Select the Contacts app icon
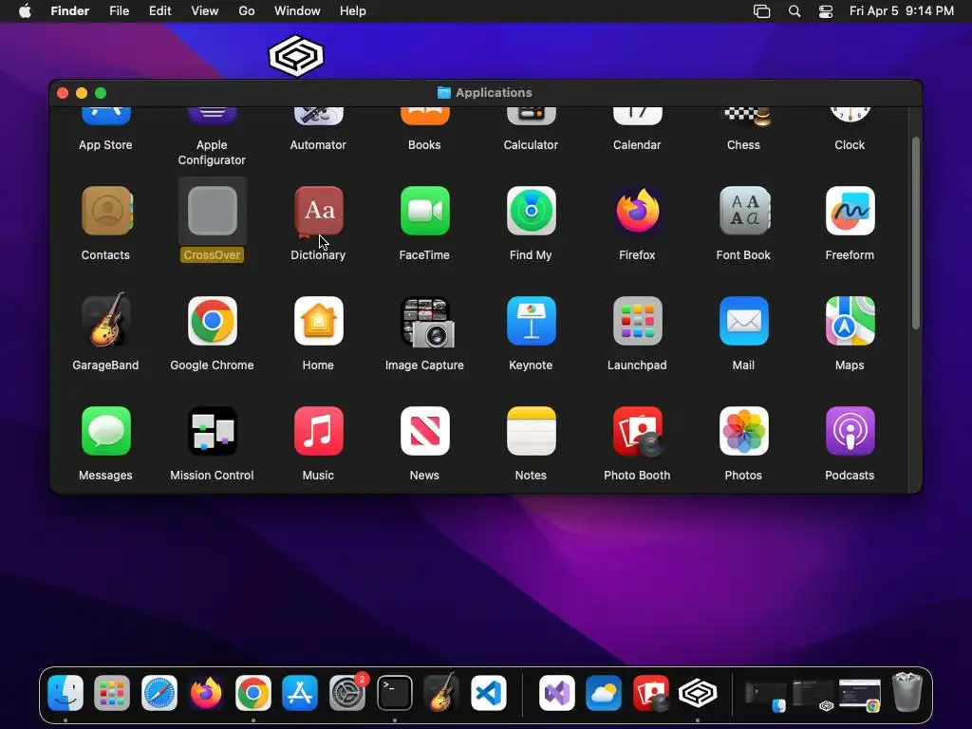This screenshot has height=729, width=972. 106,211
